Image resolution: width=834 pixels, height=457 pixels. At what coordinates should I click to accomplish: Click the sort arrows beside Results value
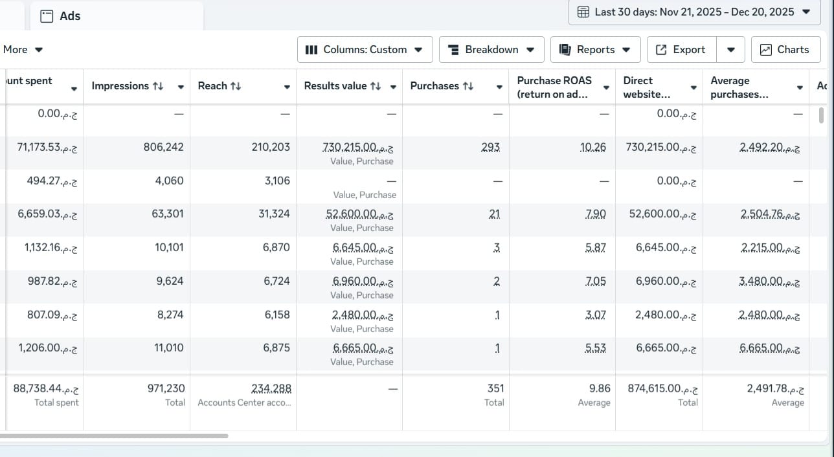point(376,86)
